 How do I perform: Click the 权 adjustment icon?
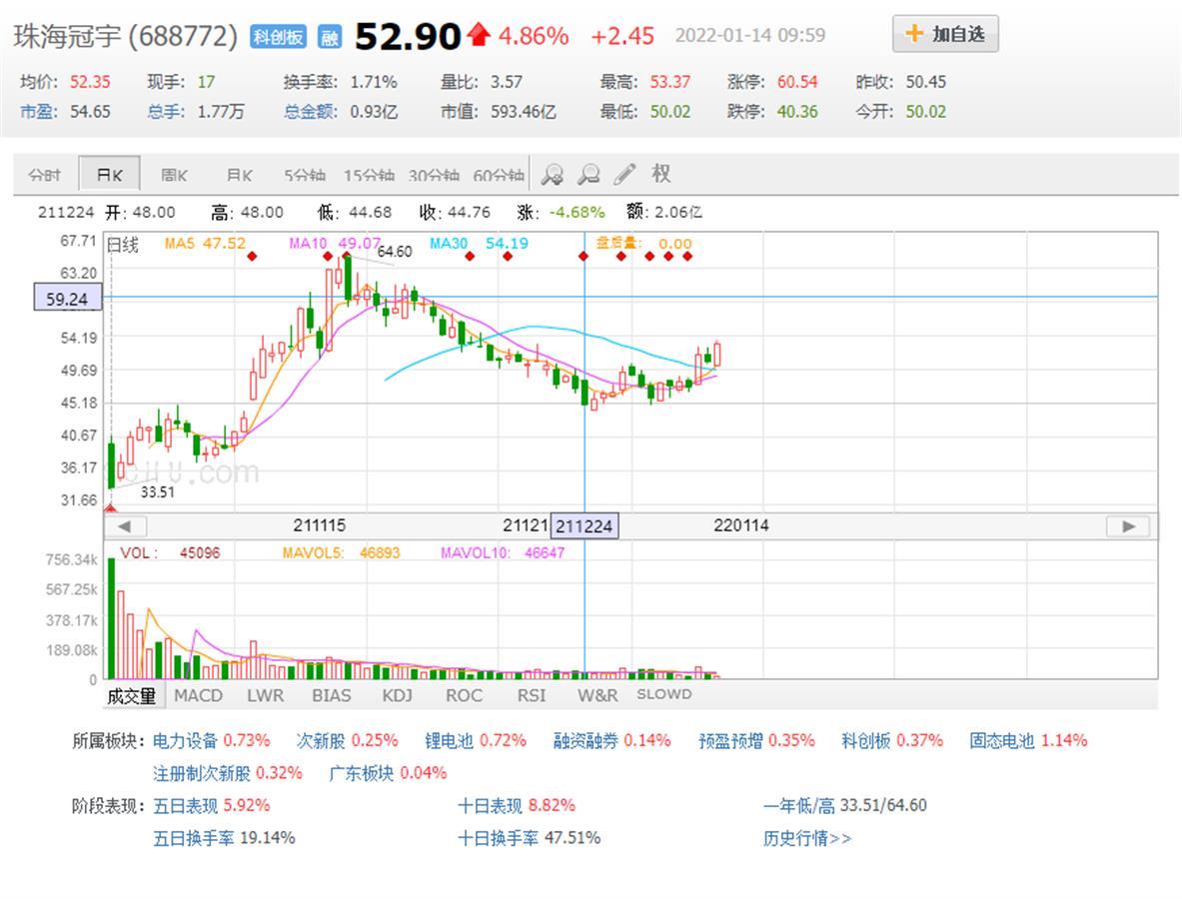[x=661, y=174]
